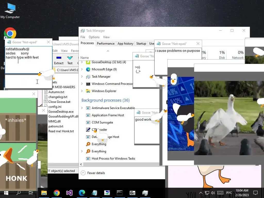Open the touch keyboard tray icon
Screen dimensions: 264x198
pos(220,193)
